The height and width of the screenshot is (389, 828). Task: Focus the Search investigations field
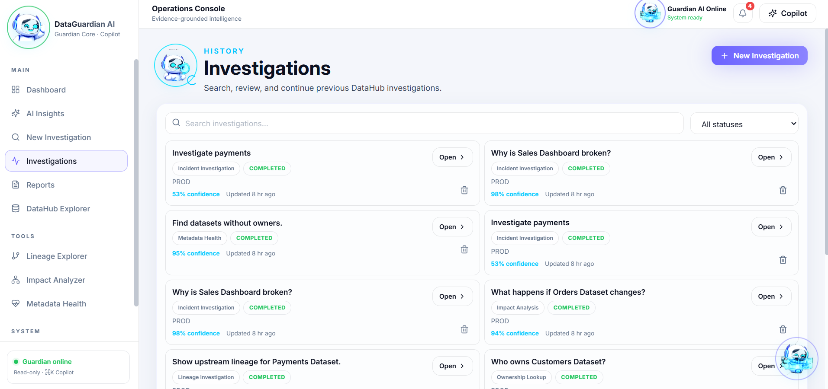[425, 124]
